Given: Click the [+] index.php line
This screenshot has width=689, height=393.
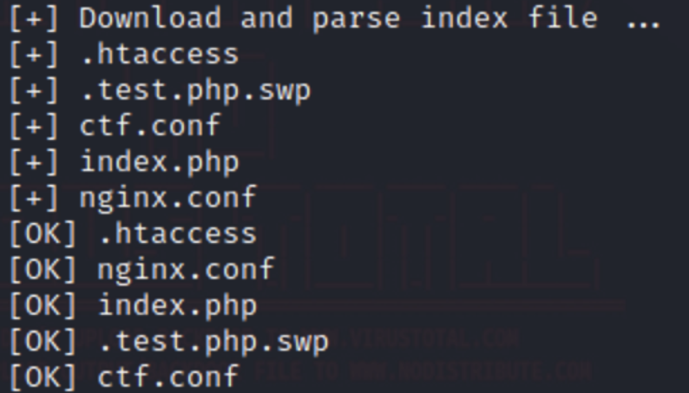Looking at the screenshot, I should tap(124, 162).
